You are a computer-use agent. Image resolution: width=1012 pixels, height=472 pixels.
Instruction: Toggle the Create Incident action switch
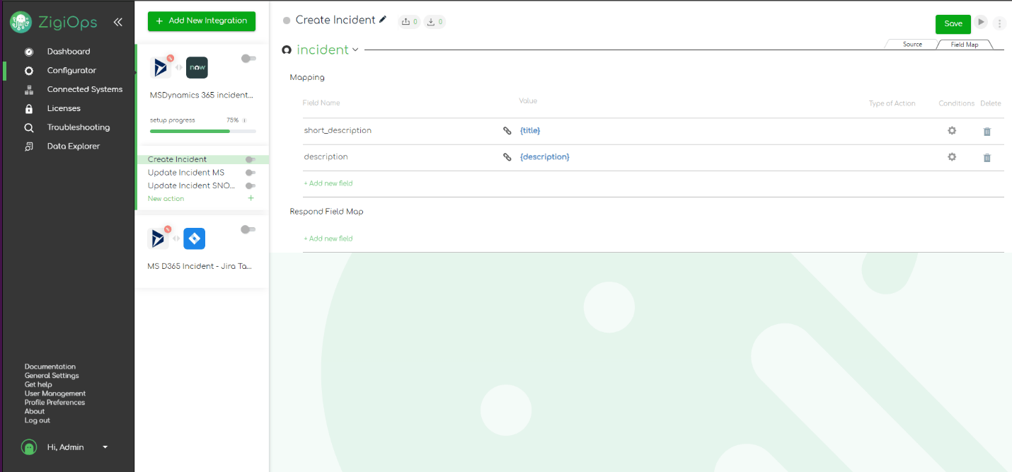250,160
